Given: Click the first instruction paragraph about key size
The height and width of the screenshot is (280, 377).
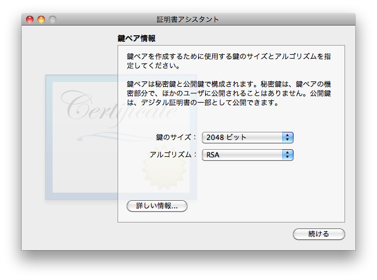Looking at the screenshot, I should 229,61.
